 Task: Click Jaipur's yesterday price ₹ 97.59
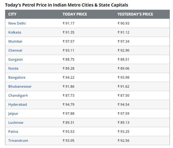click(x=123, y=113)
